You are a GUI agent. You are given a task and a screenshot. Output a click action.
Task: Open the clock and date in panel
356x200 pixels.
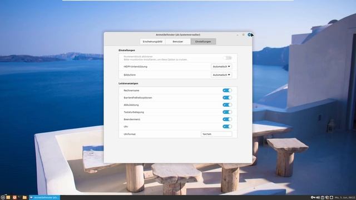coord(344,198)
